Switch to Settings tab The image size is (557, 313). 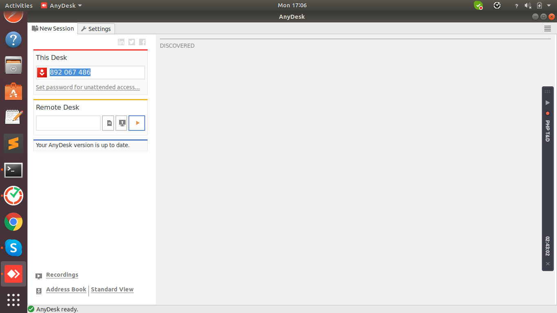[x=96, y=29]
